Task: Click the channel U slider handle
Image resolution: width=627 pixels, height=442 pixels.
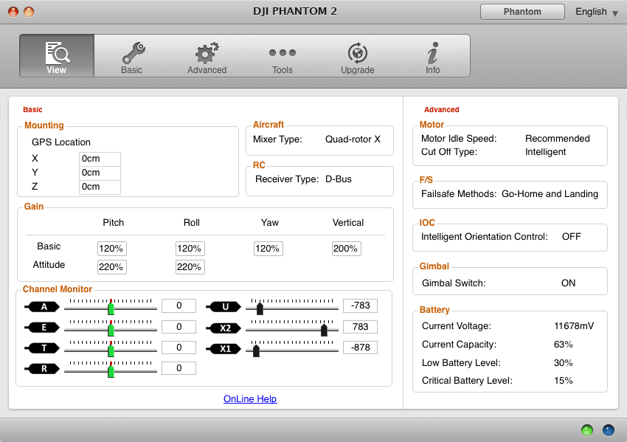Action: click(x=260, y=308)
